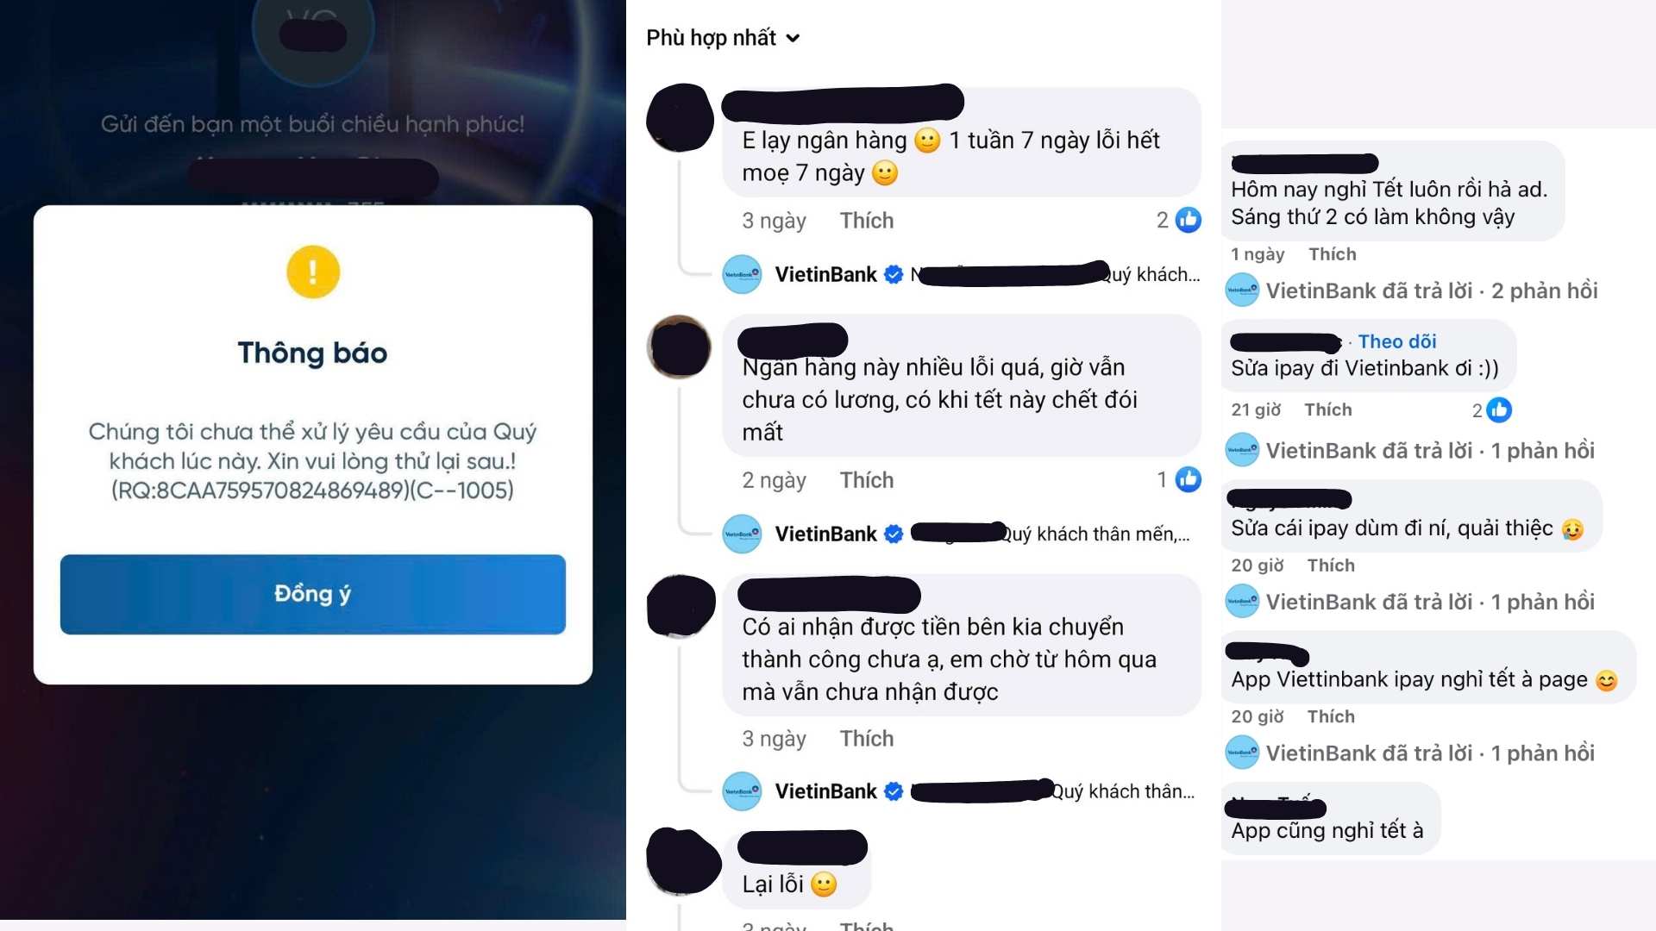
Task: Click avatar of the "Lại lỗi" commenter
Action: 682,861
